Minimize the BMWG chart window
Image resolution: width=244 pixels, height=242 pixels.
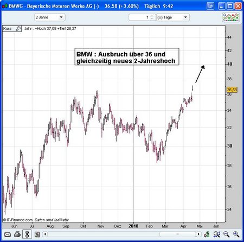pos(222,6)
